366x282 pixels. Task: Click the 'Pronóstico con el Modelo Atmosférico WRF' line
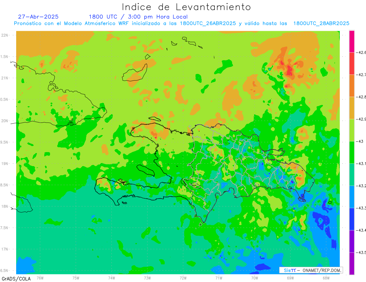(182, 23)
